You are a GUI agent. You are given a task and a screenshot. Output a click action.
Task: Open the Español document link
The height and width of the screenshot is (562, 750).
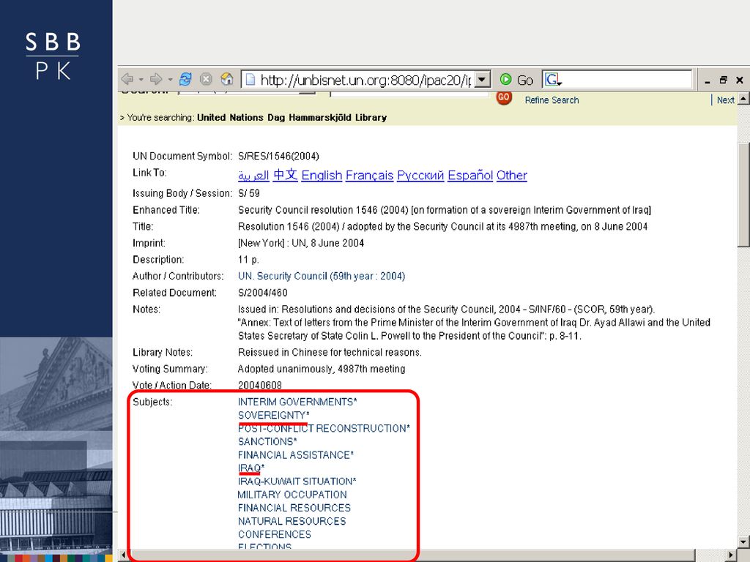tap(470, 176)
